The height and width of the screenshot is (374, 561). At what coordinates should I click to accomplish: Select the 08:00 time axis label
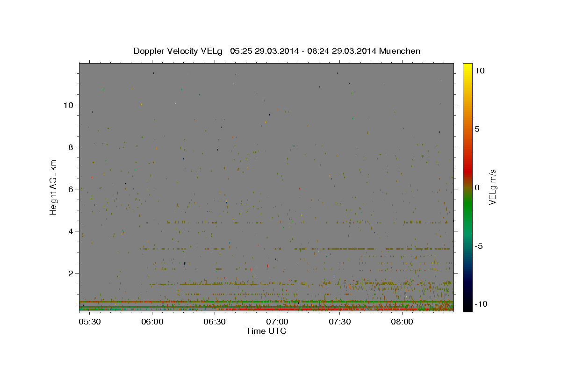click(402, 322)
